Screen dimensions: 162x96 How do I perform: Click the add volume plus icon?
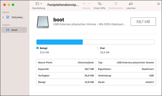click(x=84, y=4)
